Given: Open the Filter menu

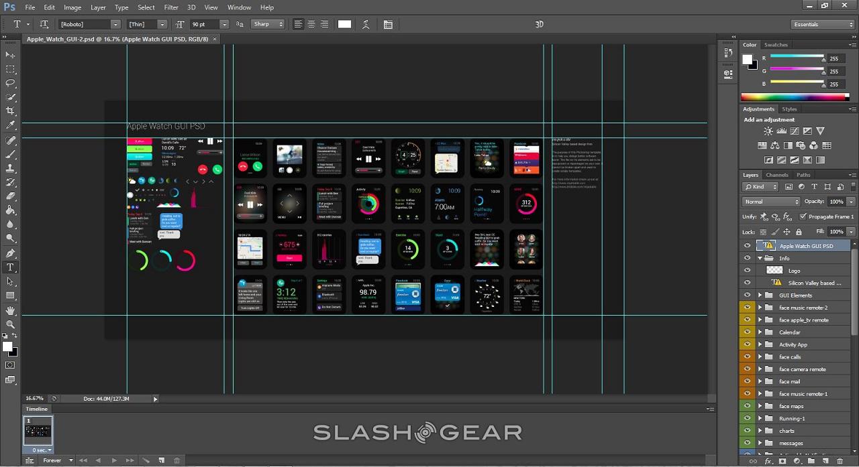Looking at the screenshot, I should pyautogui.click(x=171, y=7).
